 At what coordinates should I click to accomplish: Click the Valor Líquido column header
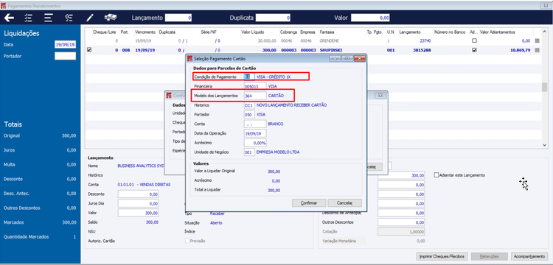[252, 32]
